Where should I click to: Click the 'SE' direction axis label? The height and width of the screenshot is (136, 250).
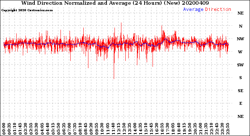coord(241,91)
